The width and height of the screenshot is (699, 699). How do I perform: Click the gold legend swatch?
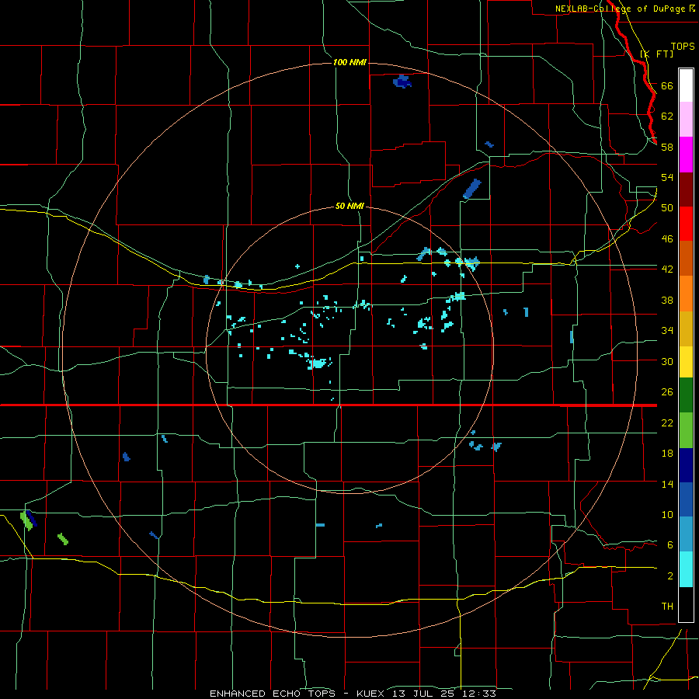click(x=686, y=329)
